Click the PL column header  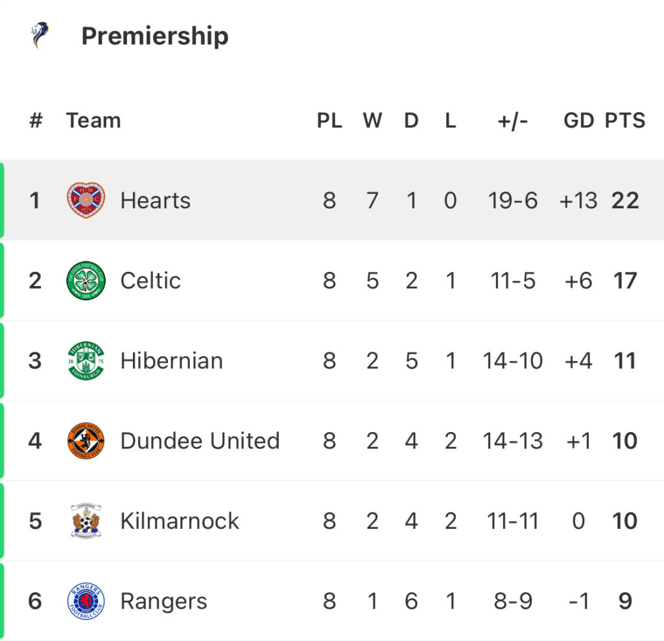pyautogui.click(x=329, y=121)
